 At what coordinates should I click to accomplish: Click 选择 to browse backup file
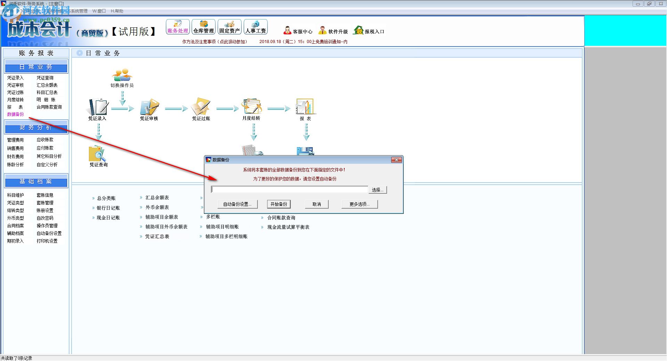tap(378, 190)
